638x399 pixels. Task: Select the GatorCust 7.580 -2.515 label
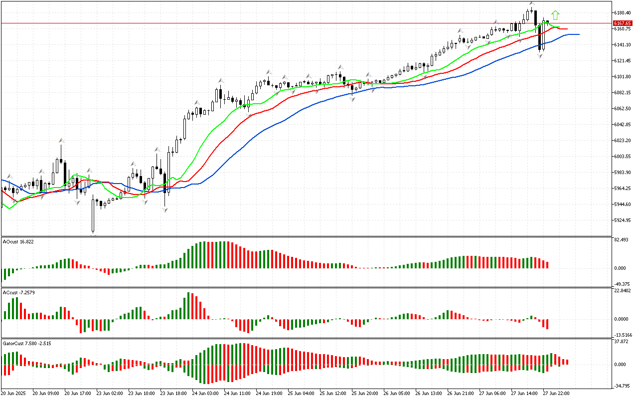(27, 344)
